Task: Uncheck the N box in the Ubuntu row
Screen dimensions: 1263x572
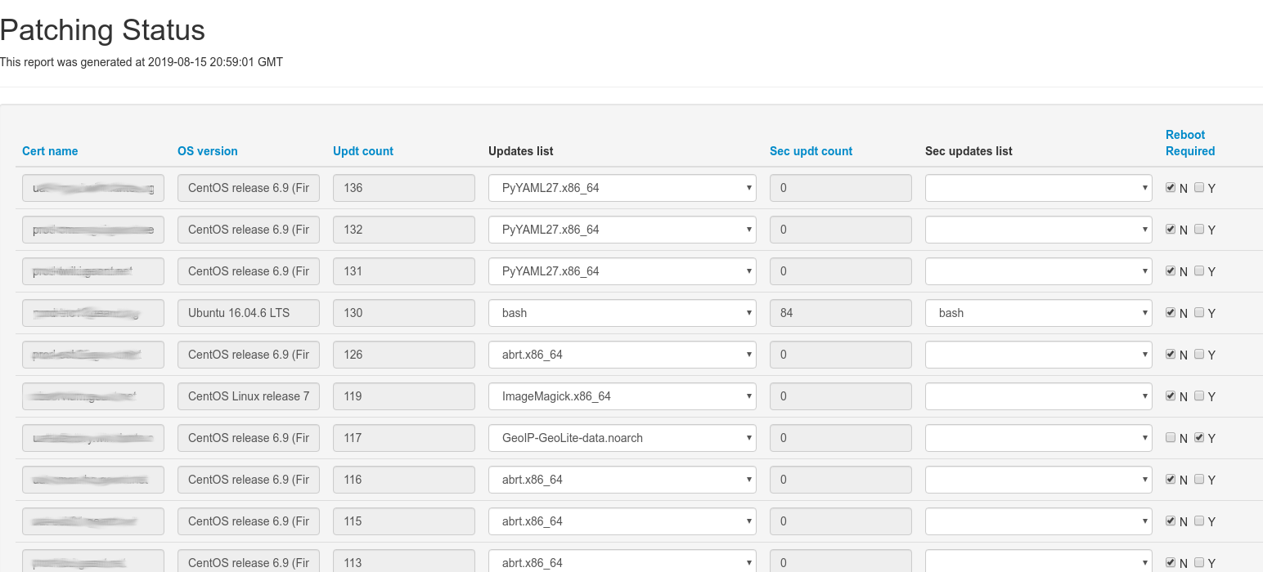Action: click(x=1171, y=312)
